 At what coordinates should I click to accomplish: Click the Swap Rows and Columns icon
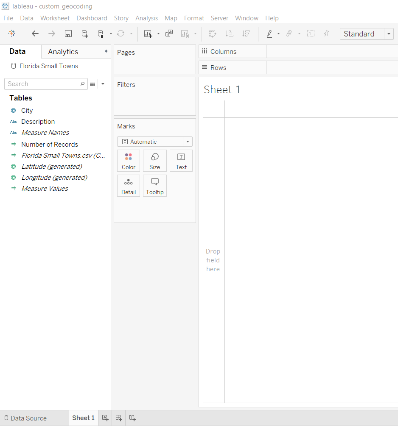pos(213,33)
